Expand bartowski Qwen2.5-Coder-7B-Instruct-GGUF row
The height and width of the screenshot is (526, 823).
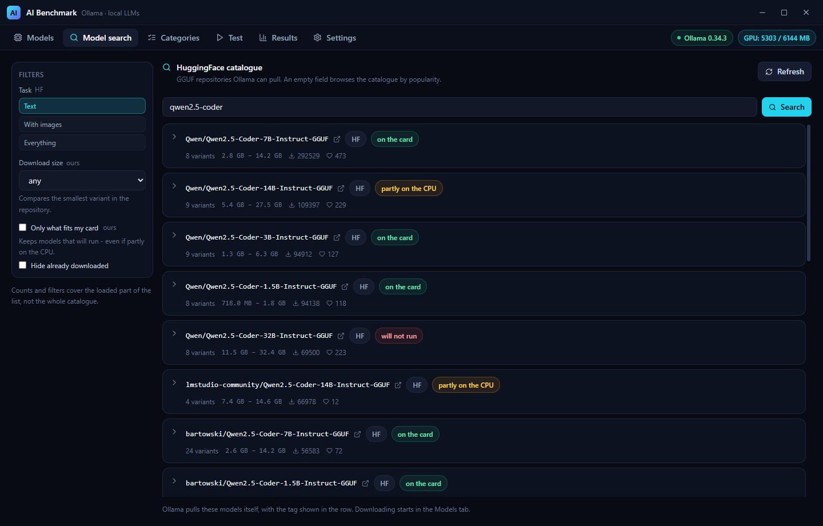point(174,432)
